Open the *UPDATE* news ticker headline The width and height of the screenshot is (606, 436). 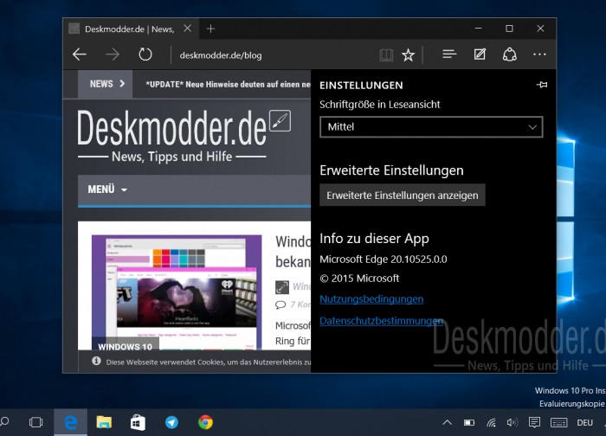pos(228,84)
